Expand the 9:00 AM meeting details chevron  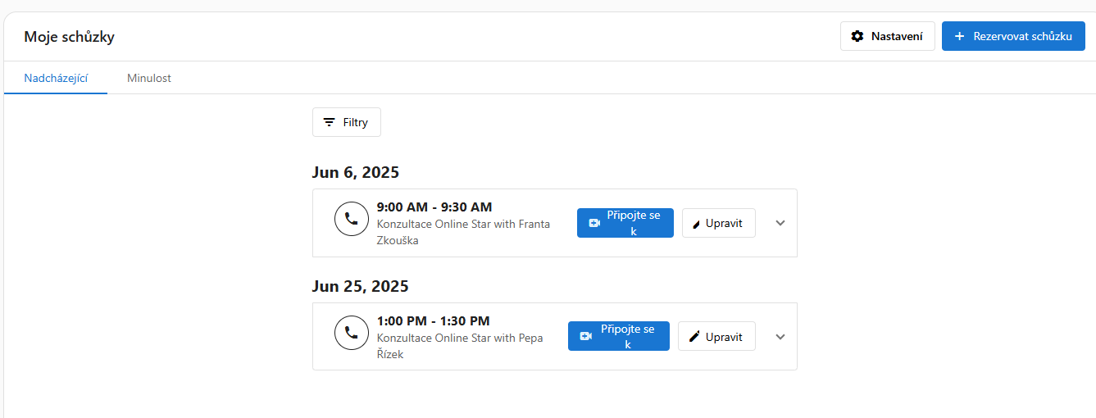point(780,223)
